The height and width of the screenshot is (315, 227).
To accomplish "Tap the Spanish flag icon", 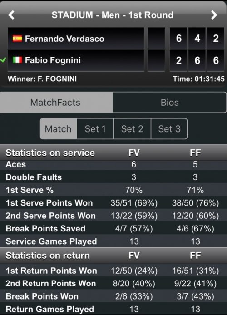I will click(17, 39).
